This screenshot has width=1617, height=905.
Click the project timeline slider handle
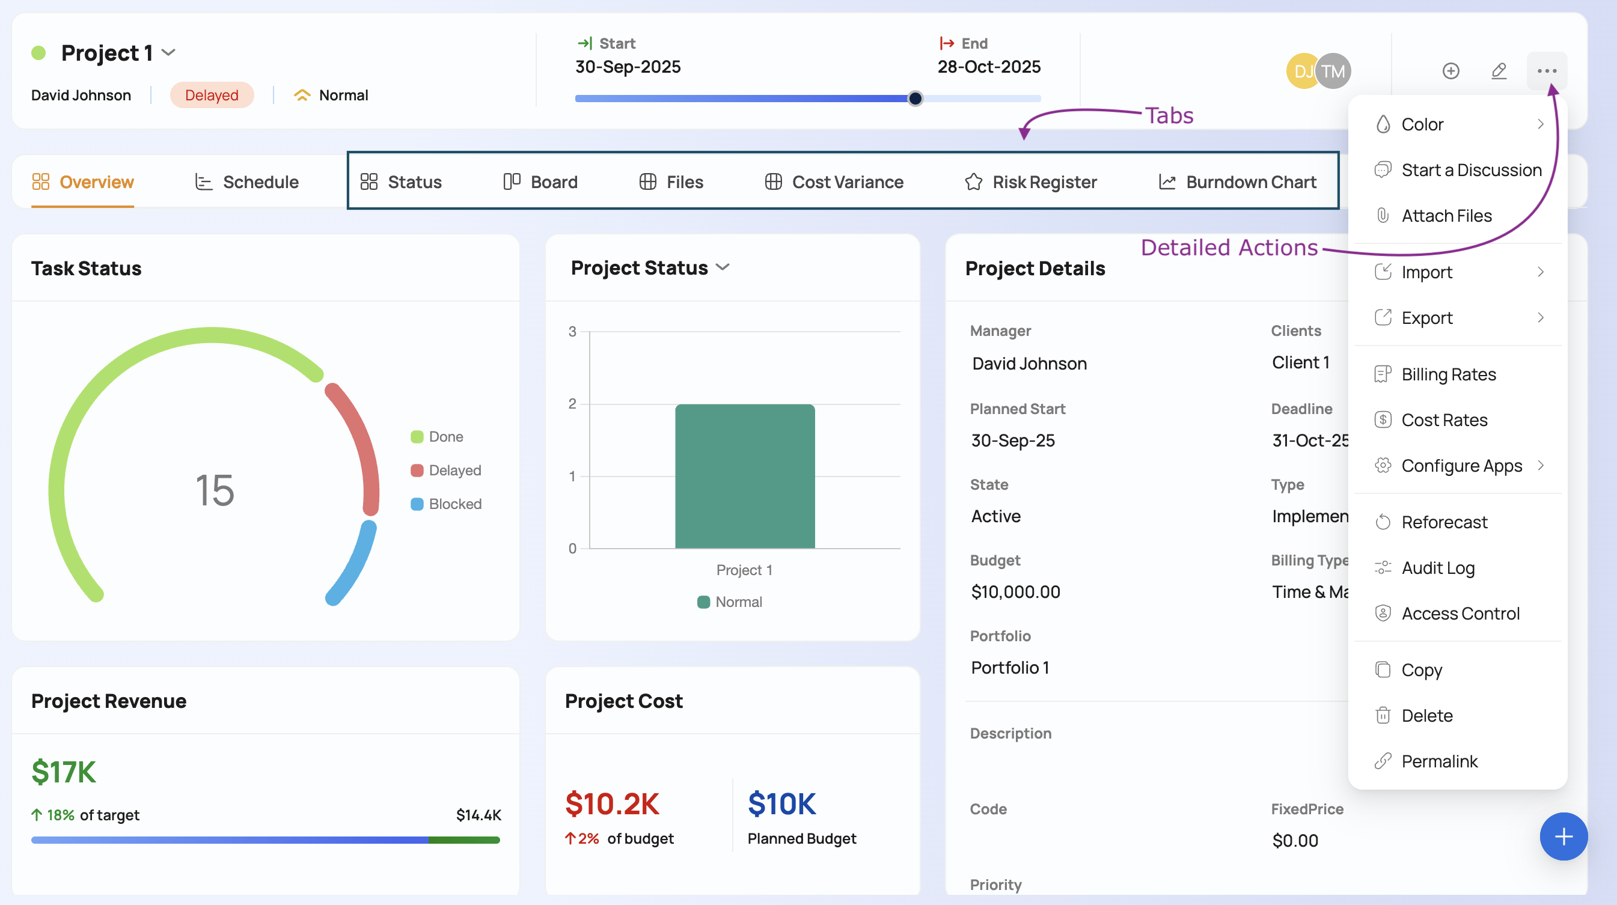915,99
